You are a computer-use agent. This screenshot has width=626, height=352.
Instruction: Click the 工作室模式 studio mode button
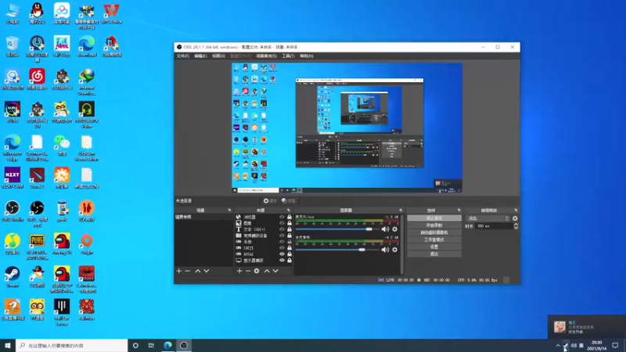434,240
